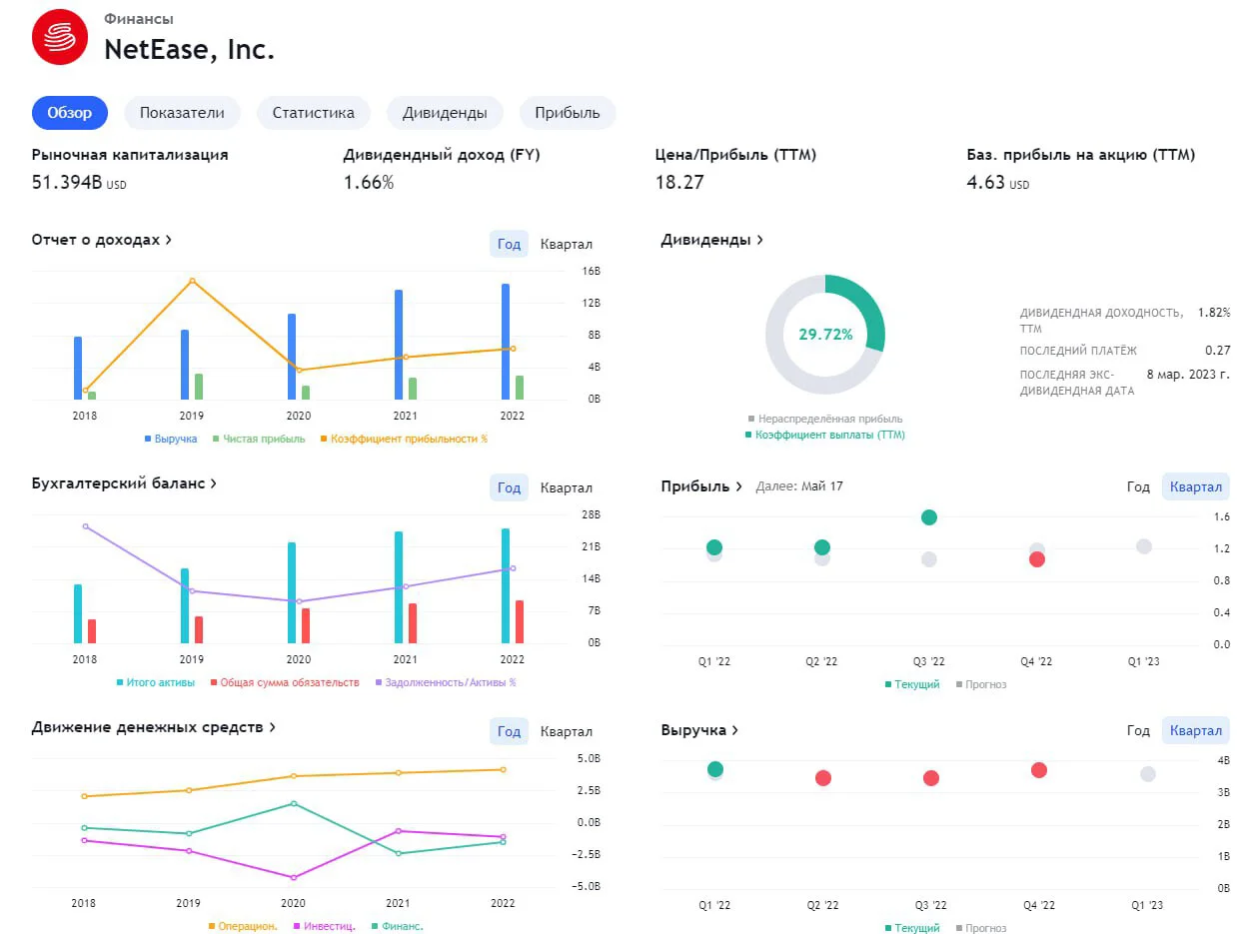The width and height of the screenshot is (1250, 934).
Task: Select Квартал in Отчет о доходах
Action: pyautogui.click(x=567, y=244)
